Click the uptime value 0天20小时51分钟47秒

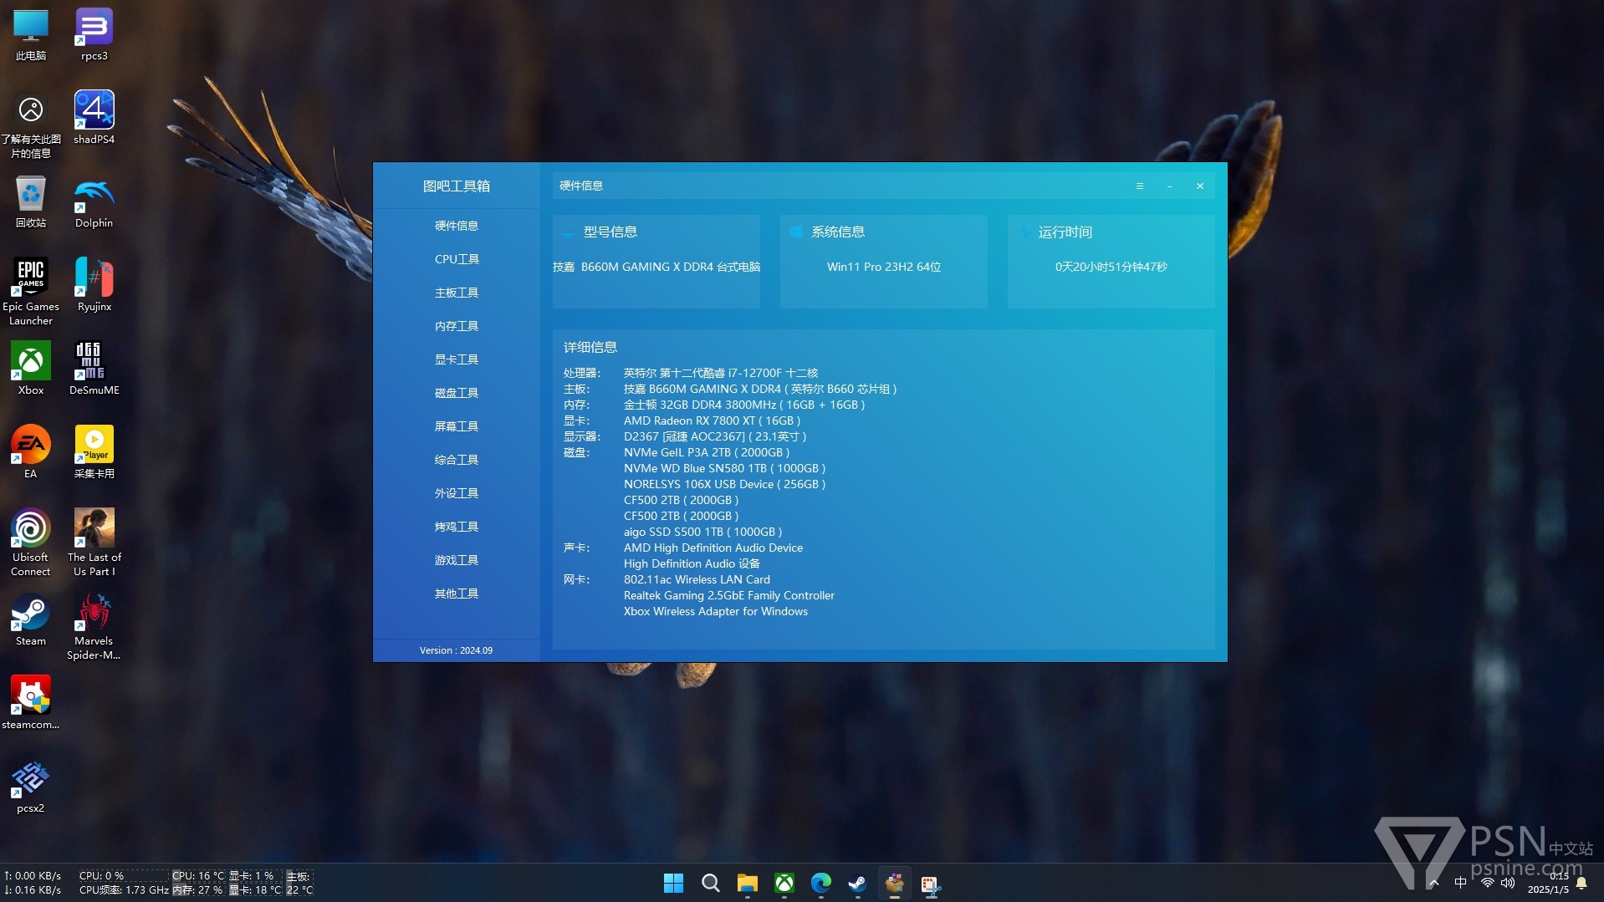click(x=1111, y=267)
